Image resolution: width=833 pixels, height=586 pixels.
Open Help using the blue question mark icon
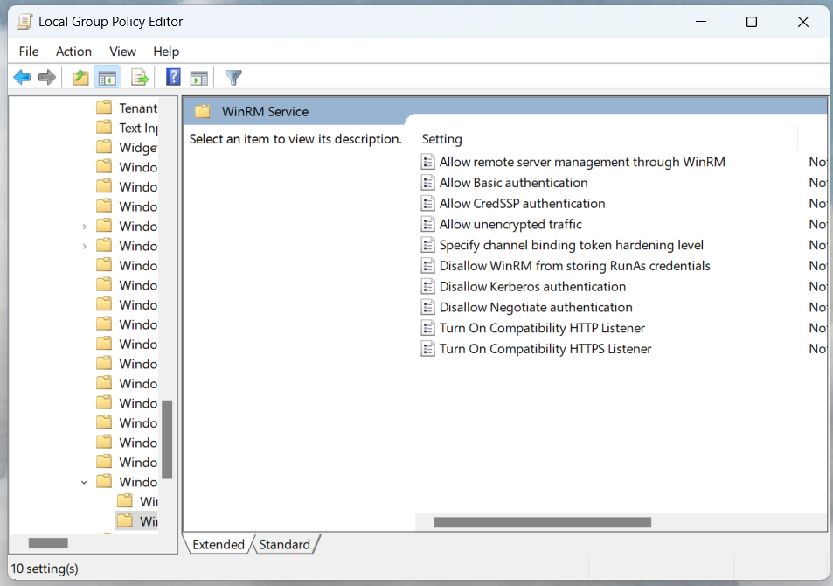173,78
